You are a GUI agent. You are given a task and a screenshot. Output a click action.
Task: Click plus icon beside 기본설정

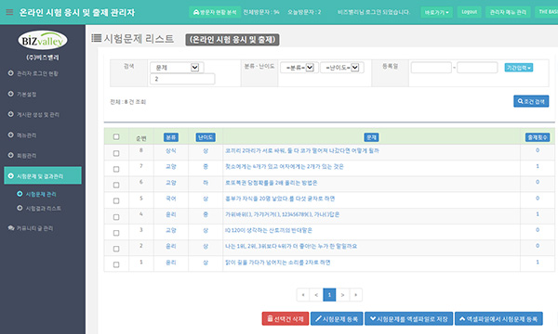[x=10, y=94]
